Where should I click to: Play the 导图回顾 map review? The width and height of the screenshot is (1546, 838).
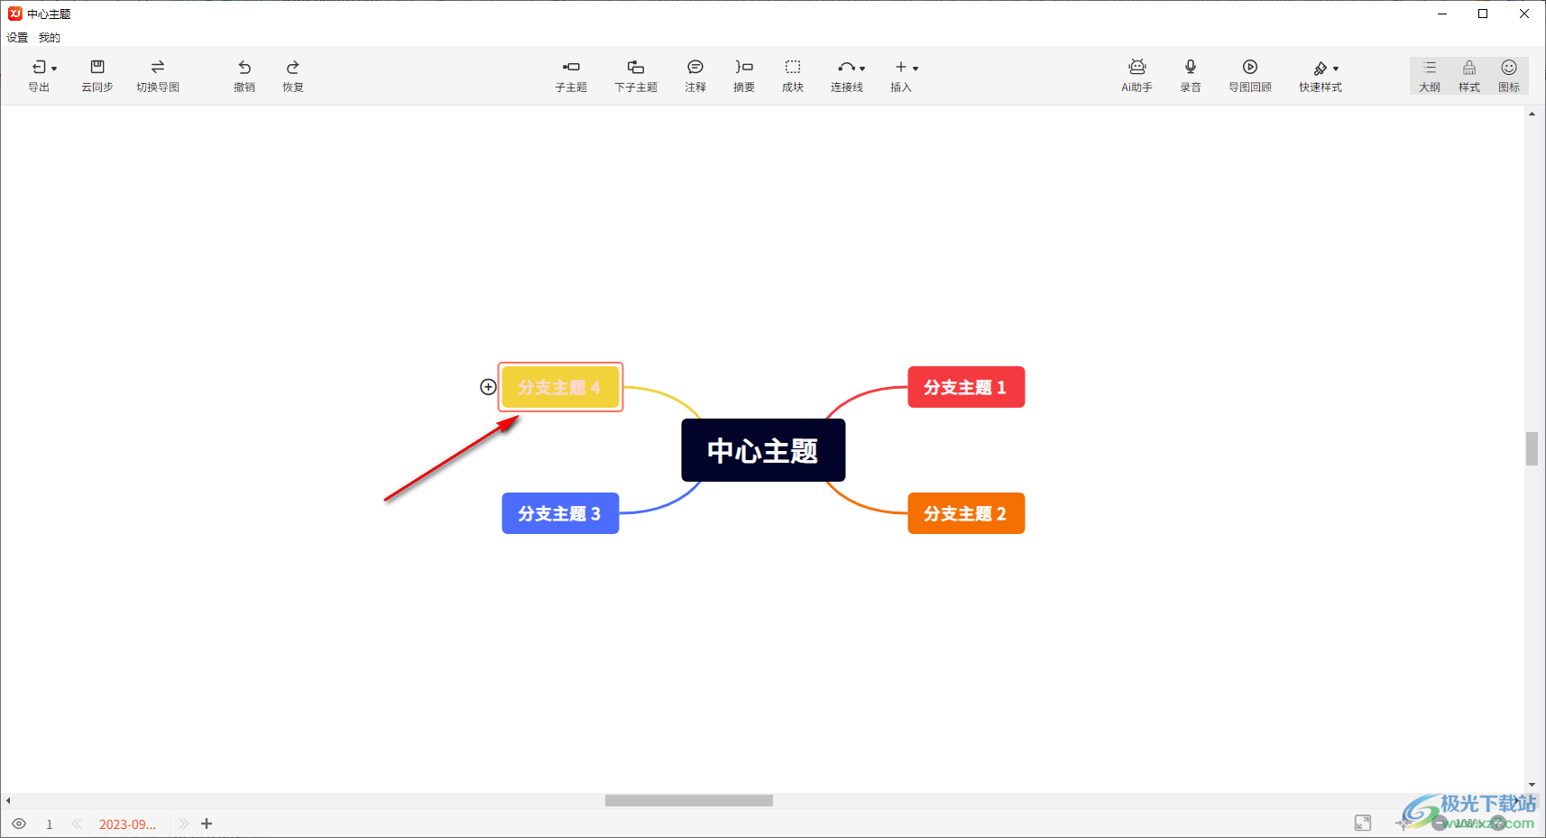(1250, 76)
